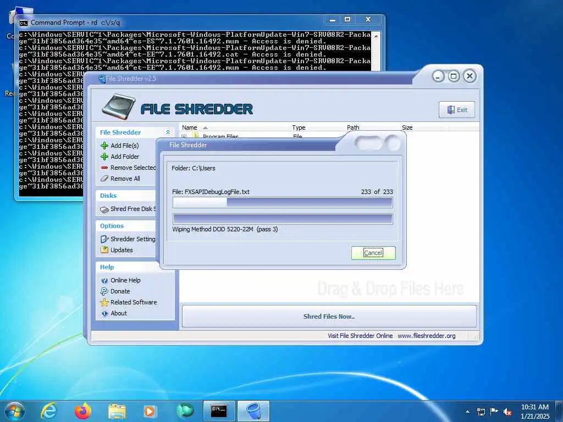Click the network tray icon
The width and height of the screenshot is (563, 422).
481,412
